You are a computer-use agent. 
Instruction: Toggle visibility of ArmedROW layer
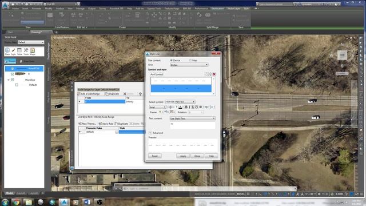pos(13,69)
